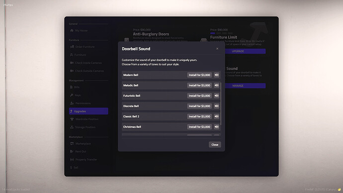Click the doorbell list scrollbar

(221, 104)
